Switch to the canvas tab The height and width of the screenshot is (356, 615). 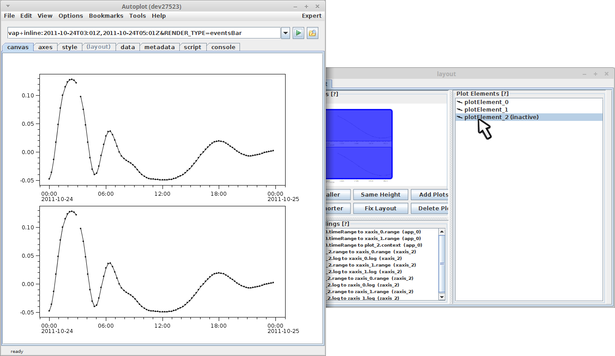pyautogui.click(x=18, y=47)
